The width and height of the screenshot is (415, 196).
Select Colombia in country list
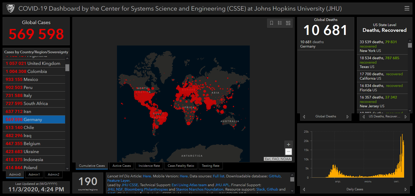(34, 71)
